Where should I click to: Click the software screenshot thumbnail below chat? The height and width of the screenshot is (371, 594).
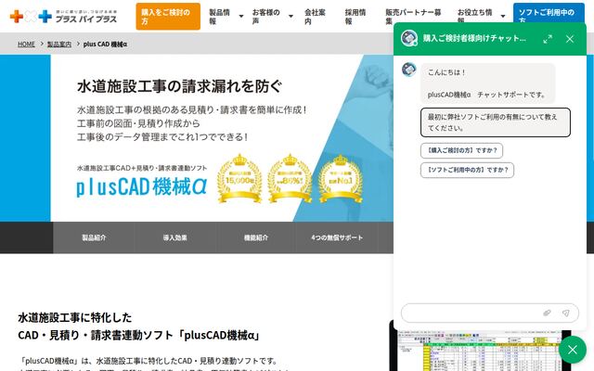pyautogui.click(x=479, y=351)
